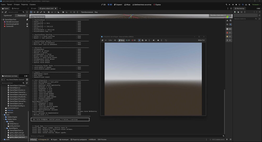Click the movie maker mode icon
The height and width of the screenshot is (142, 262).
[249, 5]
